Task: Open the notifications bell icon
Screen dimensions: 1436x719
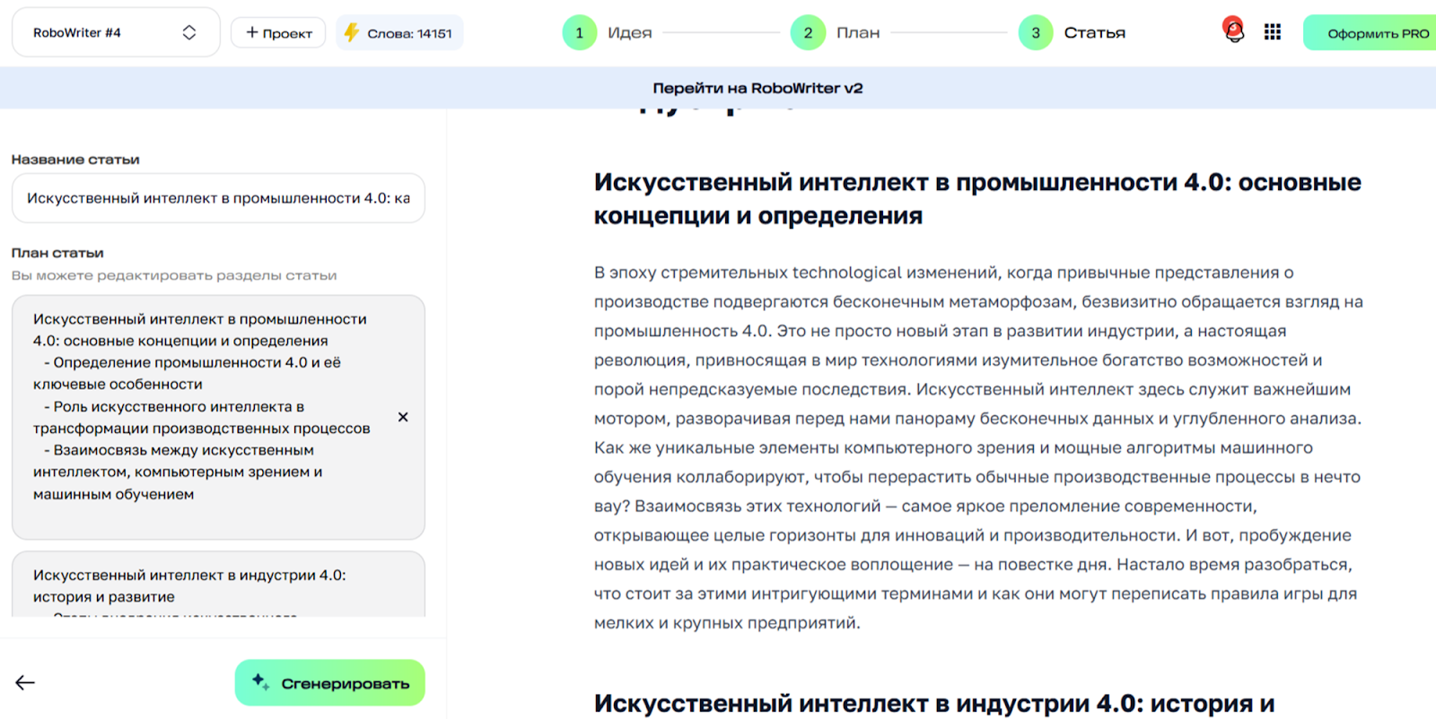Action: coord(1234,32)
